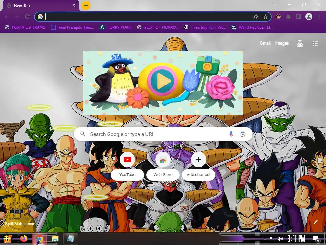Image resolution: width=326 pixels, height=245 pixels.
Task: Go back with the back arrow
Action: (x=7, y=17)
